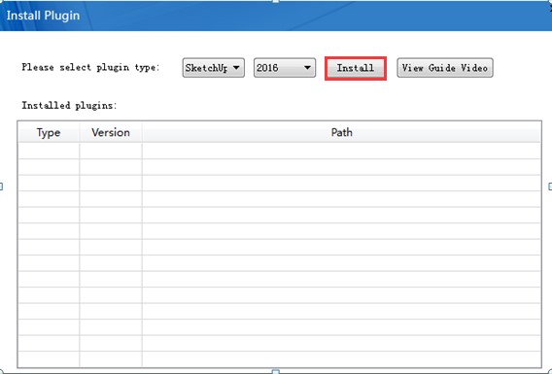Sort by the Type column header
This screenshot has height=374, width=552.
tap(49, 133)
